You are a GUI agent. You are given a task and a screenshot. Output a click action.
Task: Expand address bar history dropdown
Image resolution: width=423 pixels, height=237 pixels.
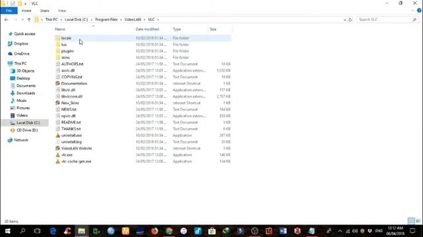click(x=345, y=20)
